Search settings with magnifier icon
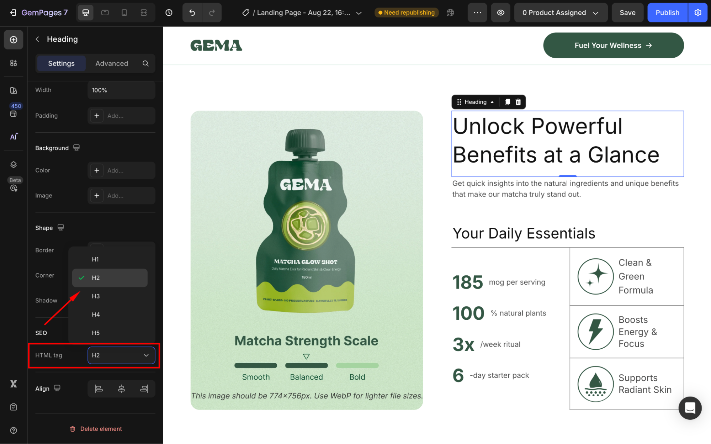 145,63
